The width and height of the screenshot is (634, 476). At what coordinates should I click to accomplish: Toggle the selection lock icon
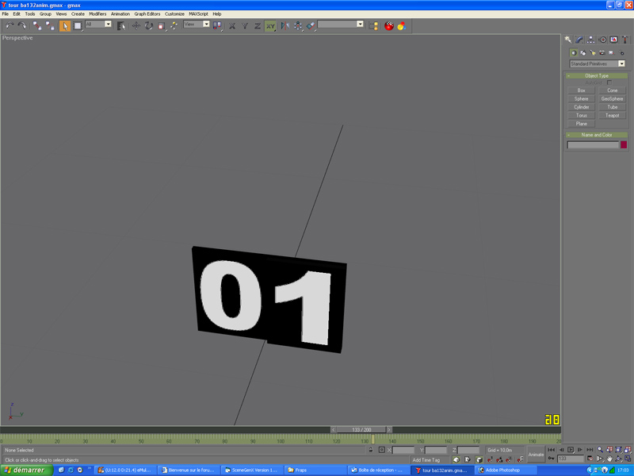pos(370,450)
